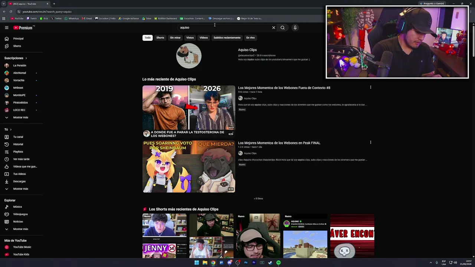Expand the '+ 8 Otros' videos
This screenshot has height=267, width=475.
pos(258,199)
